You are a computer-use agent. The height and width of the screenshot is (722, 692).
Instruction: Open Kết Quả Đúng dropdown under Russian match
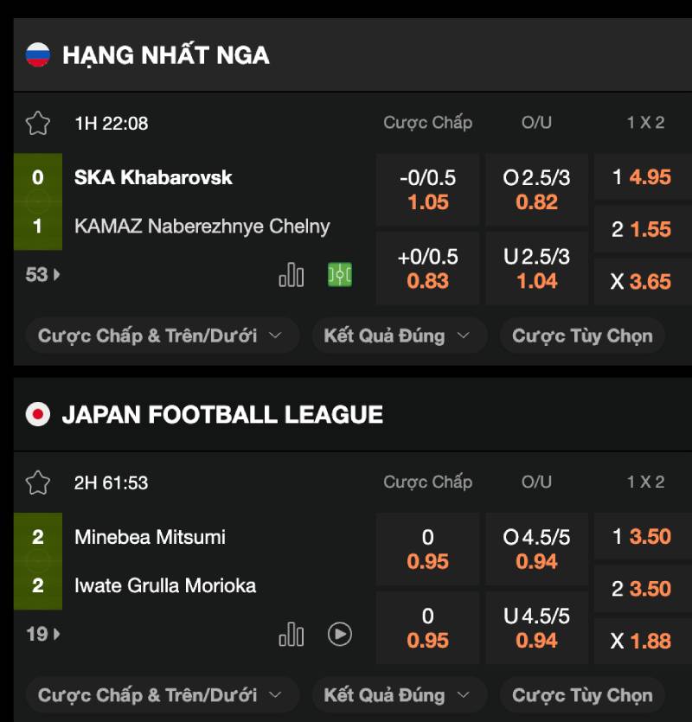coord(398,335)
